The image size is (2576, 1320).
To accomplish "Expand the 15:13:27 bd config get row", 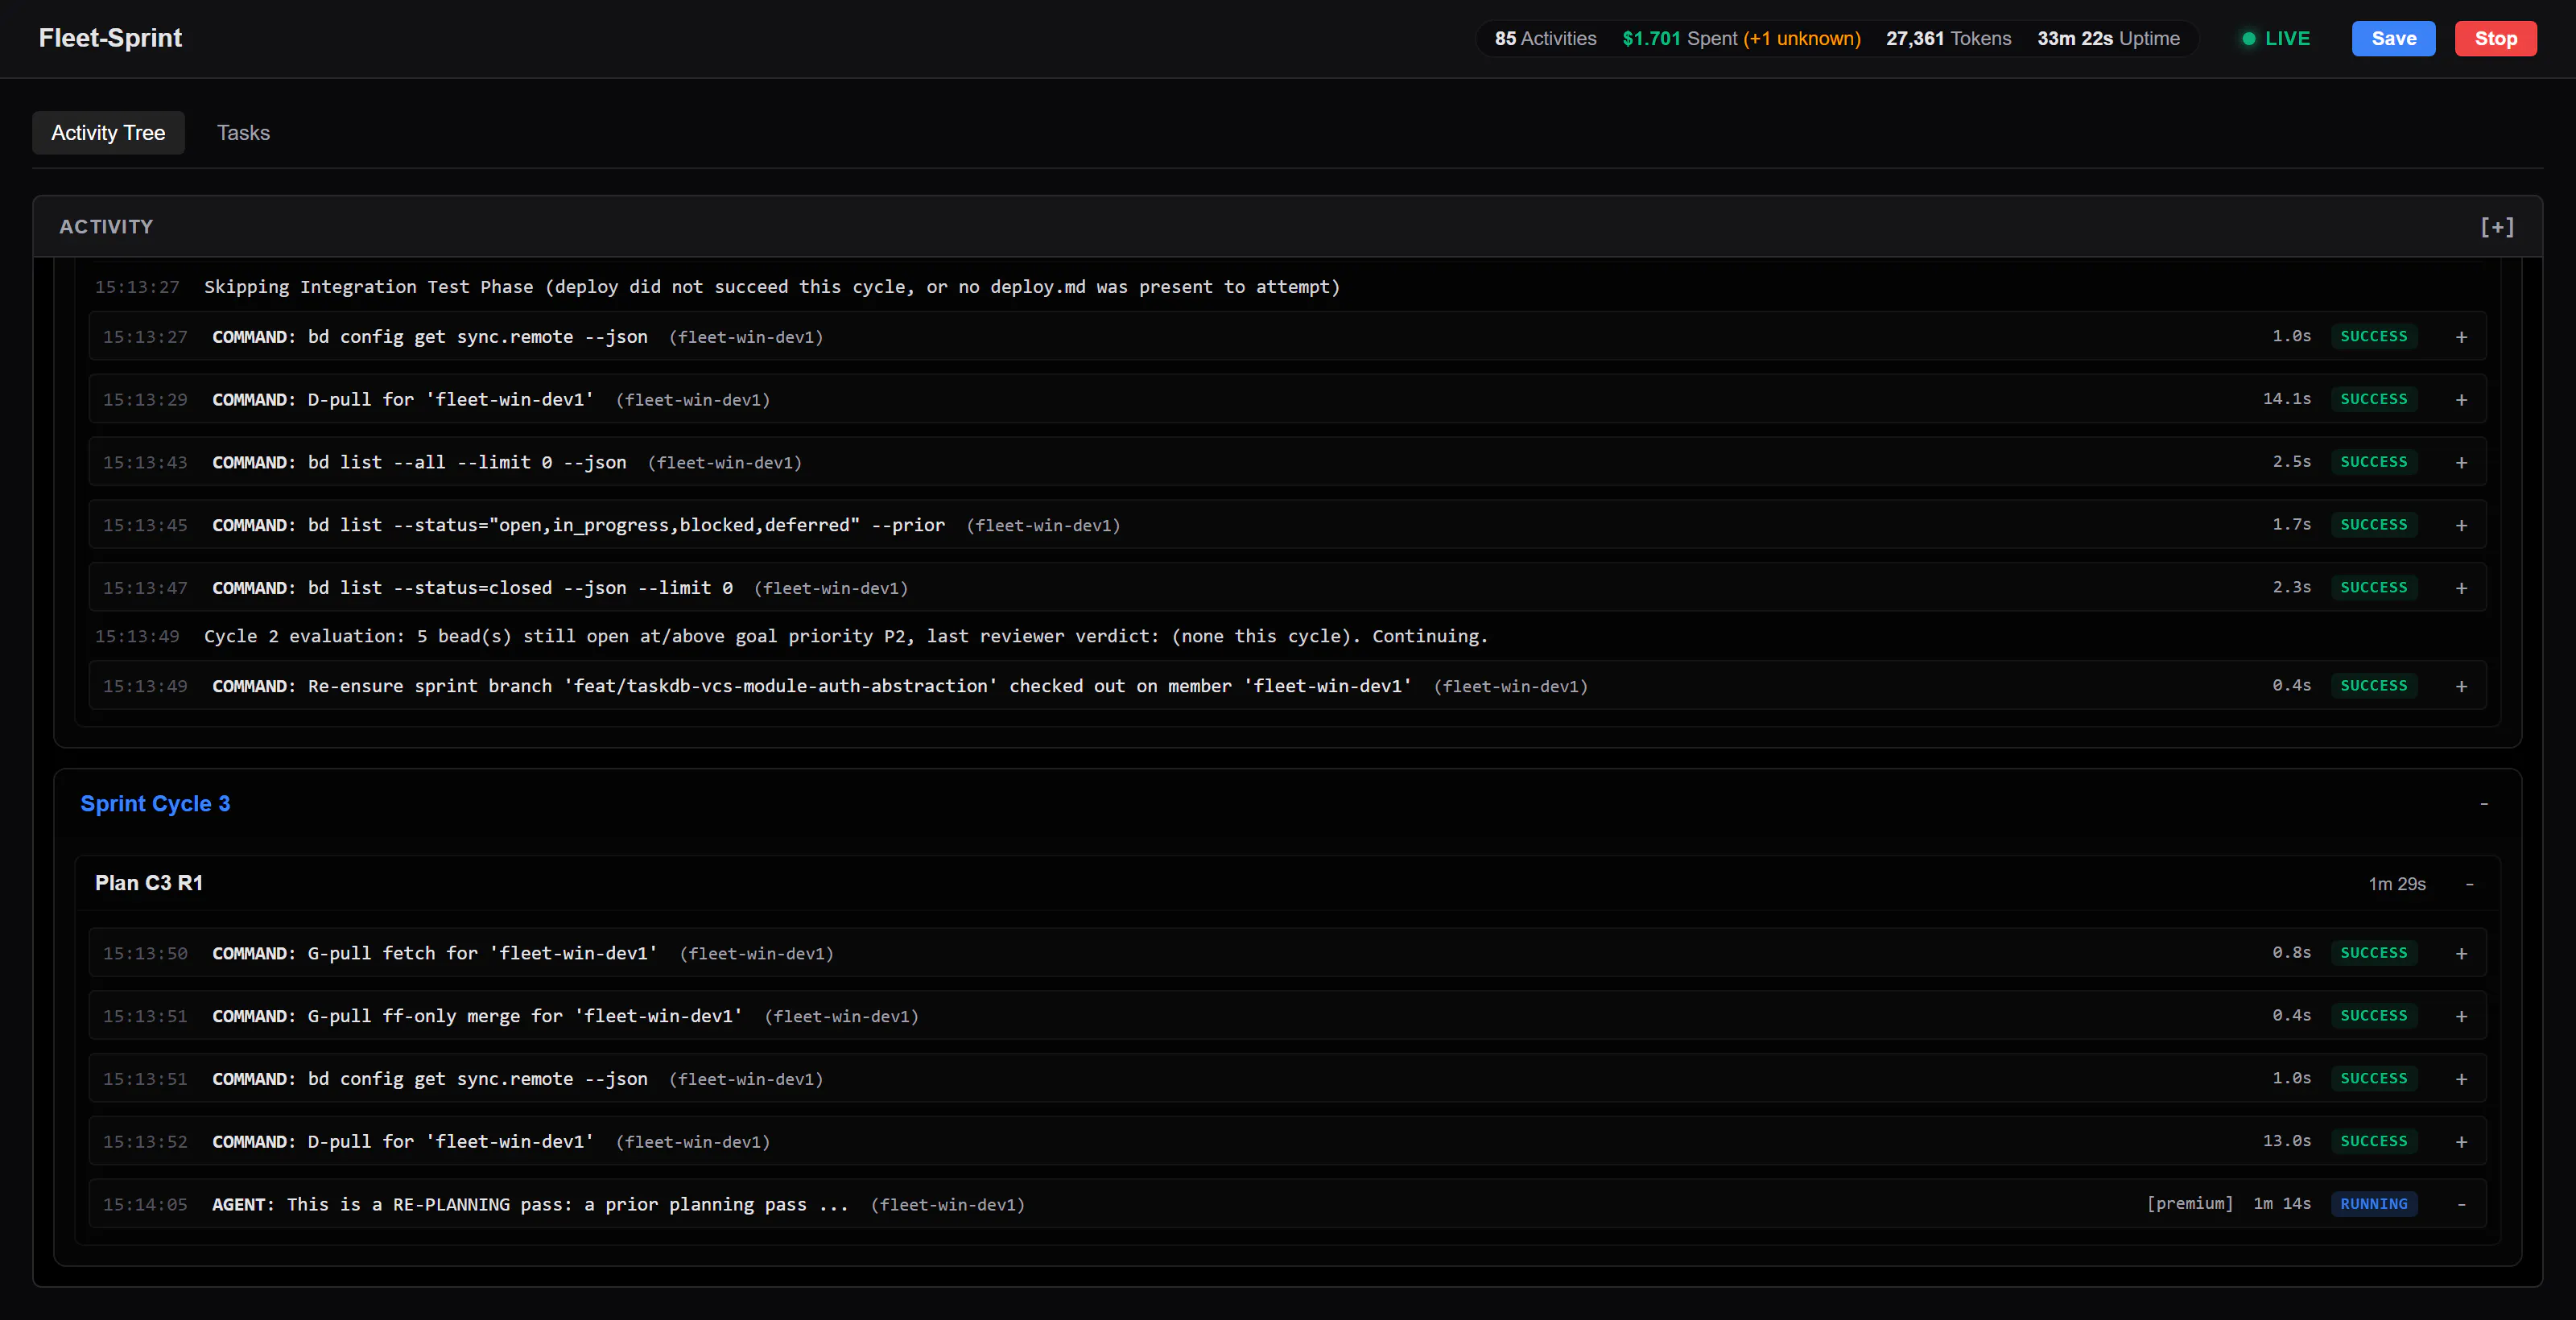I will coord(2461,337).
